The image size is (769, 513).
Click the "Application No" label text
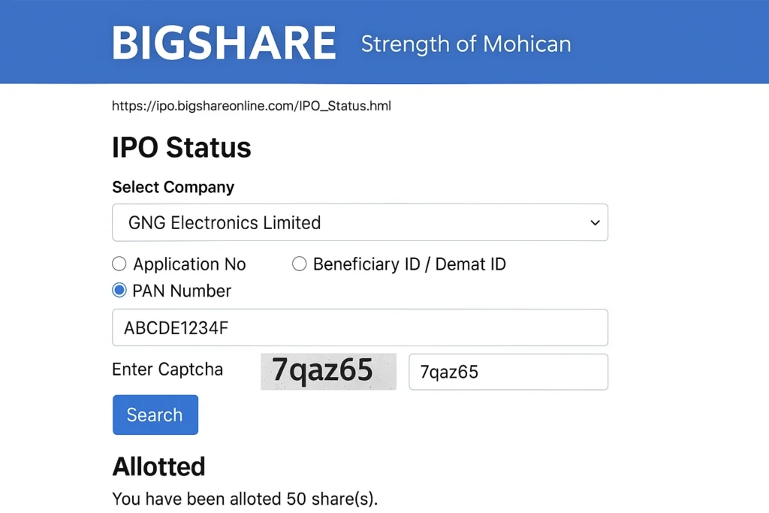[x=189, y=264]
